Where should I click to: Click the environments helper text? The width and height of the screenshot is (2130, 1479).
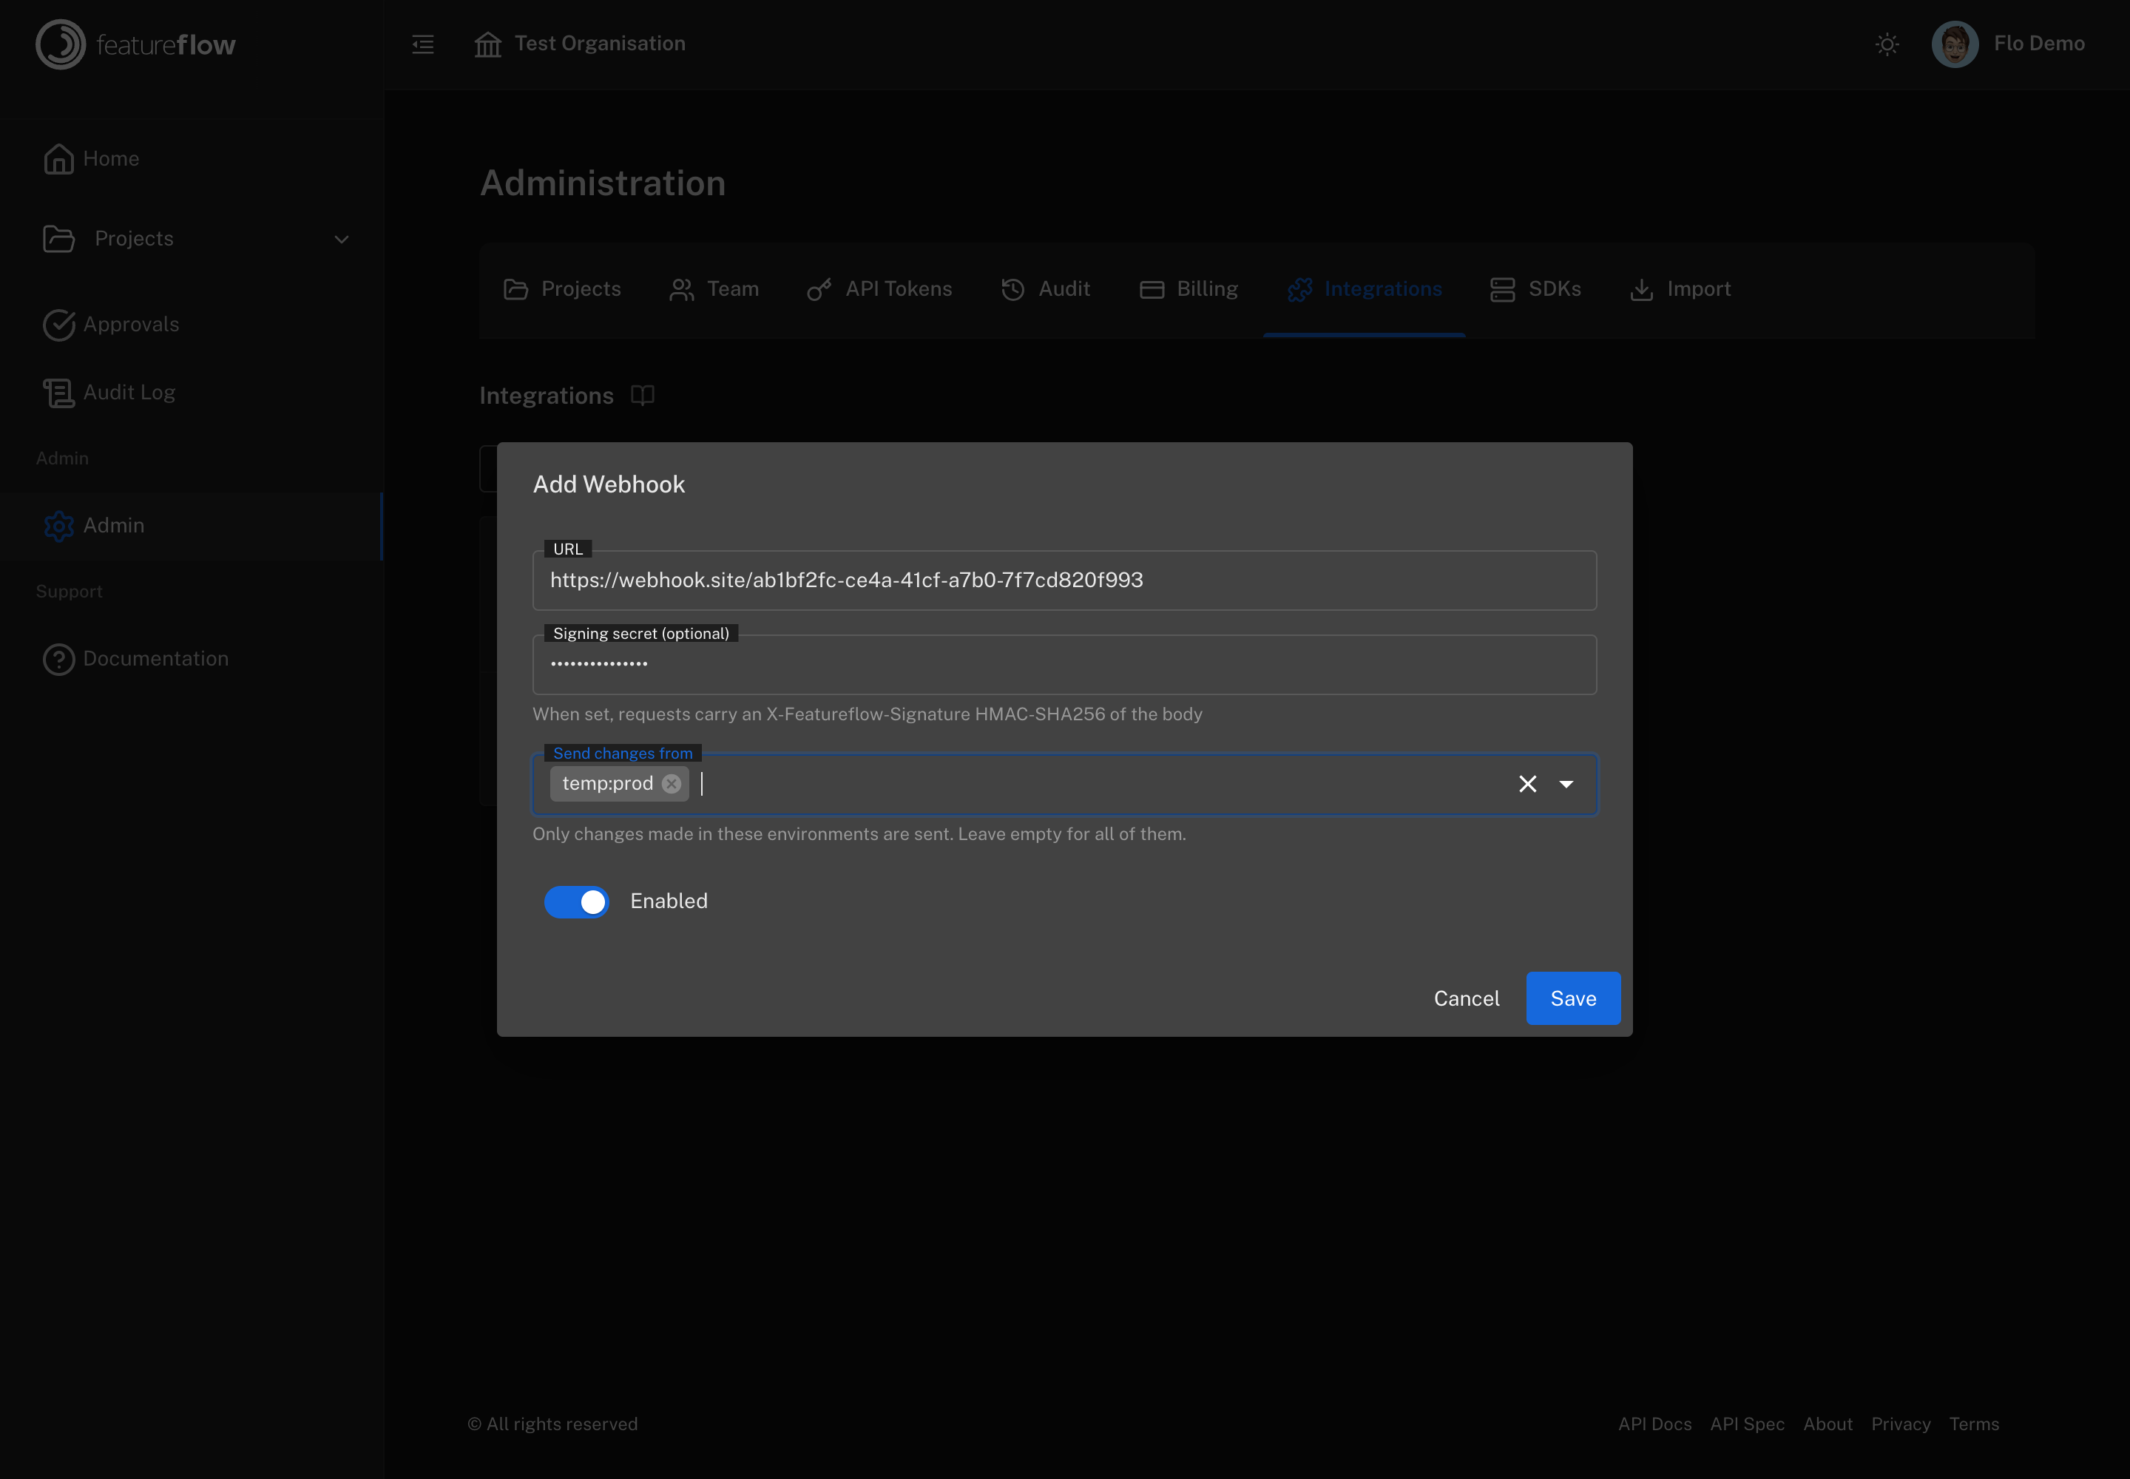point(859,834)
